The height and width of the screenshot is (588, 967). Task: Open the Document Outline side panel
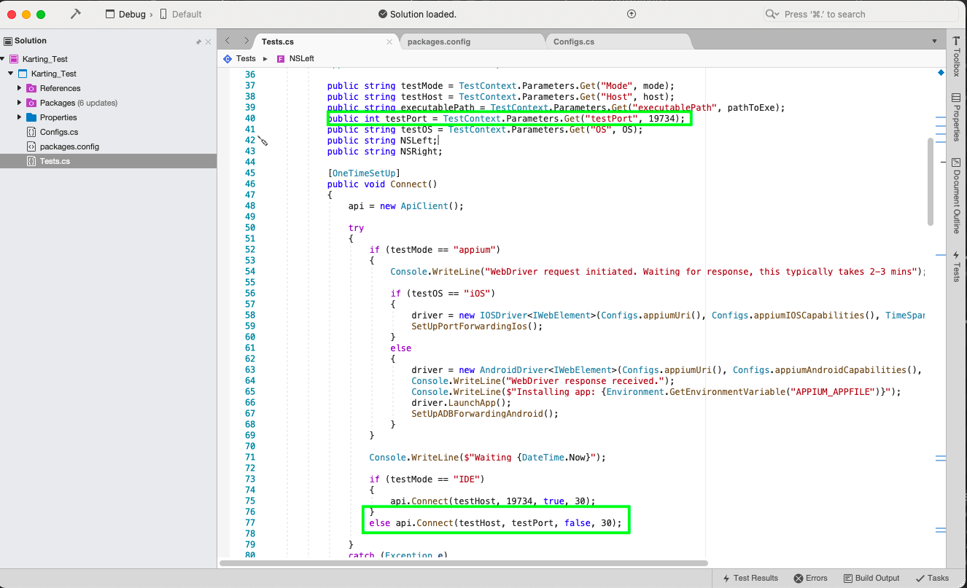click(x=956, y=195)
